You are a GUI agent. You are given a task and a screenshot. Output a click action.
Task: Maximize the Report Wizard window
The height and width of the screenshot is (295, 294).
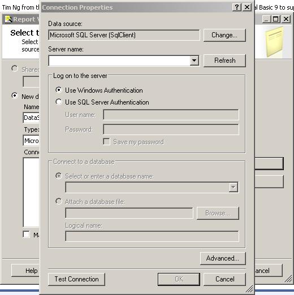point(276,19)
